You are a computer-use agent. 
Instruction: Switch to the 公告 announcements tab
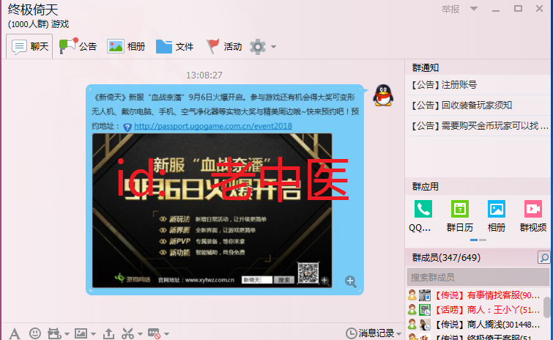point(78,46)
